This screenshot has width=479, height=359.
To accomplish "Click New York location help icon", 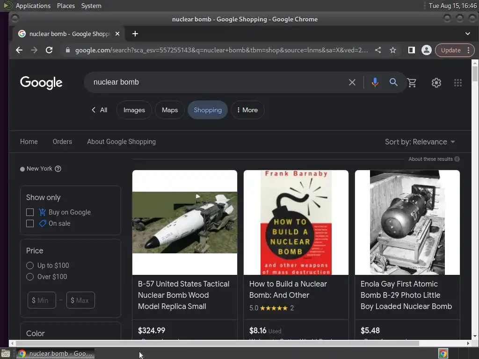I will coord(58,169).
